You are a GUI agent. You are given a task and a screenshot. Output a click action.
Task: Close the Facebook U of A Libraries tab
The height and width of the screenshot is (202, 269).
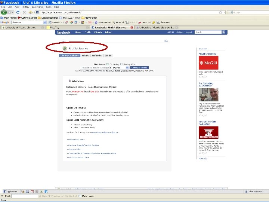pyautogui.click(x=132, y=27)
